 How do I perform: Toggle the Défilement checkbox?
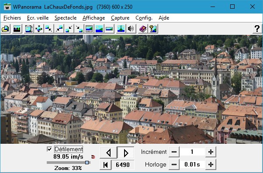pyautogui.click(x=49, y=149)
